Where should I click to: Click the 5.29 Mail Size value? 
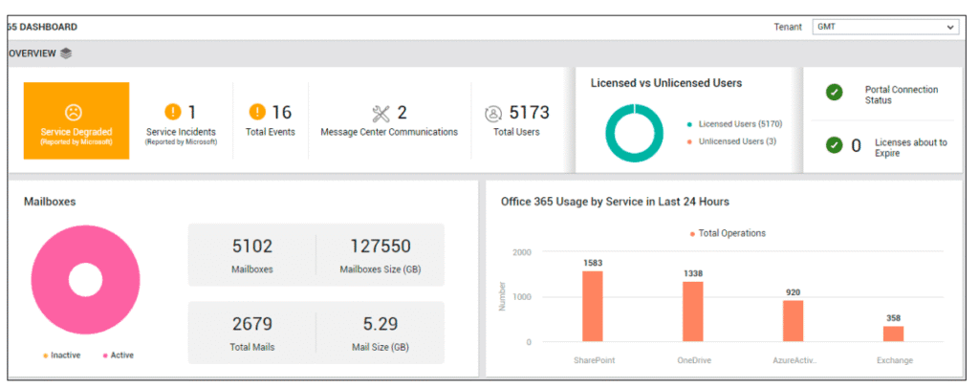click(381, 324)
